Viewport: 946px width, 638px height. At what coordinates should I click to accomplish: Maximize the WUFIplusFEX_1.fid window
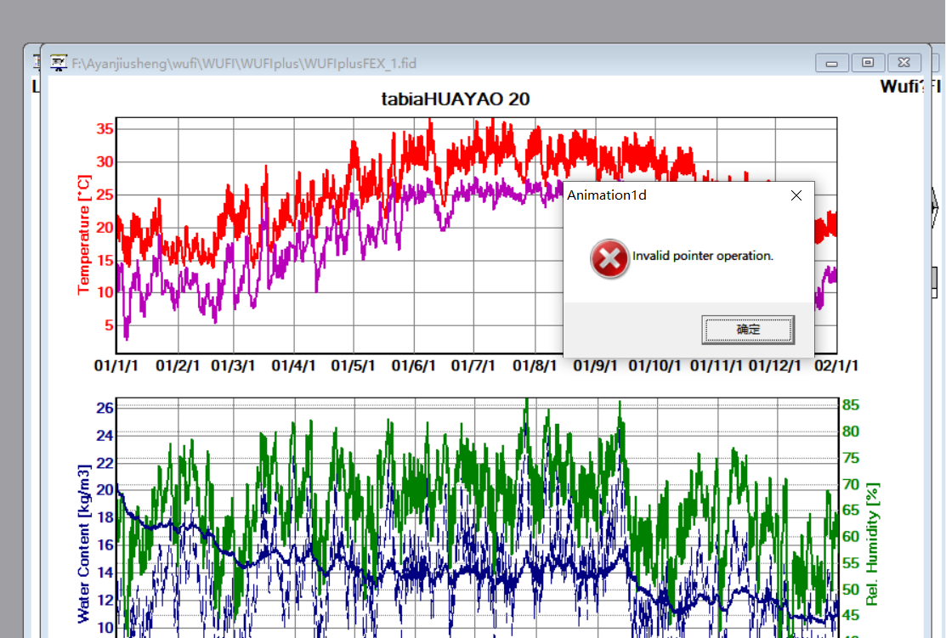tap(868, 63)
